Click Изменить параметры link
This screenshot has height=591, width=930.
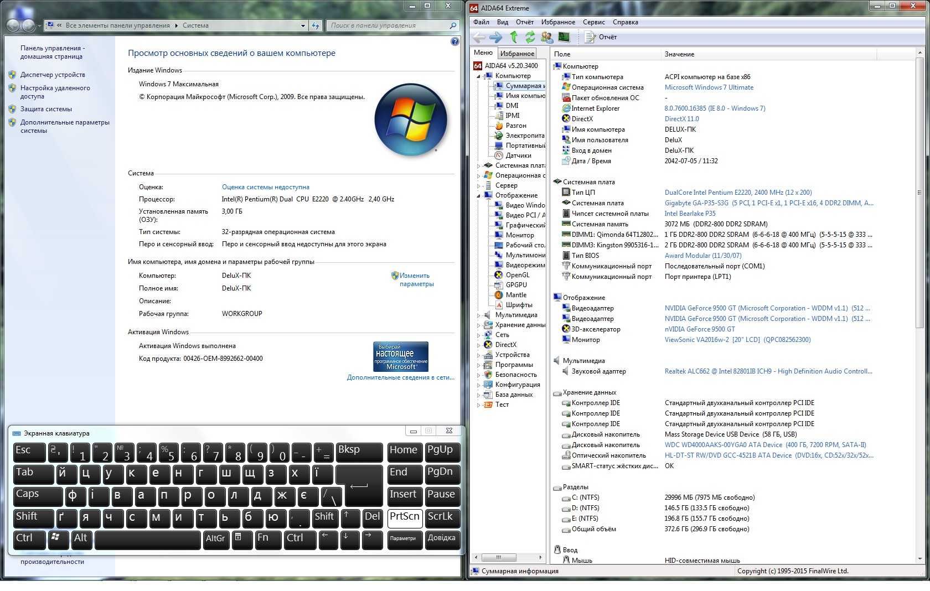pos(417,279)
